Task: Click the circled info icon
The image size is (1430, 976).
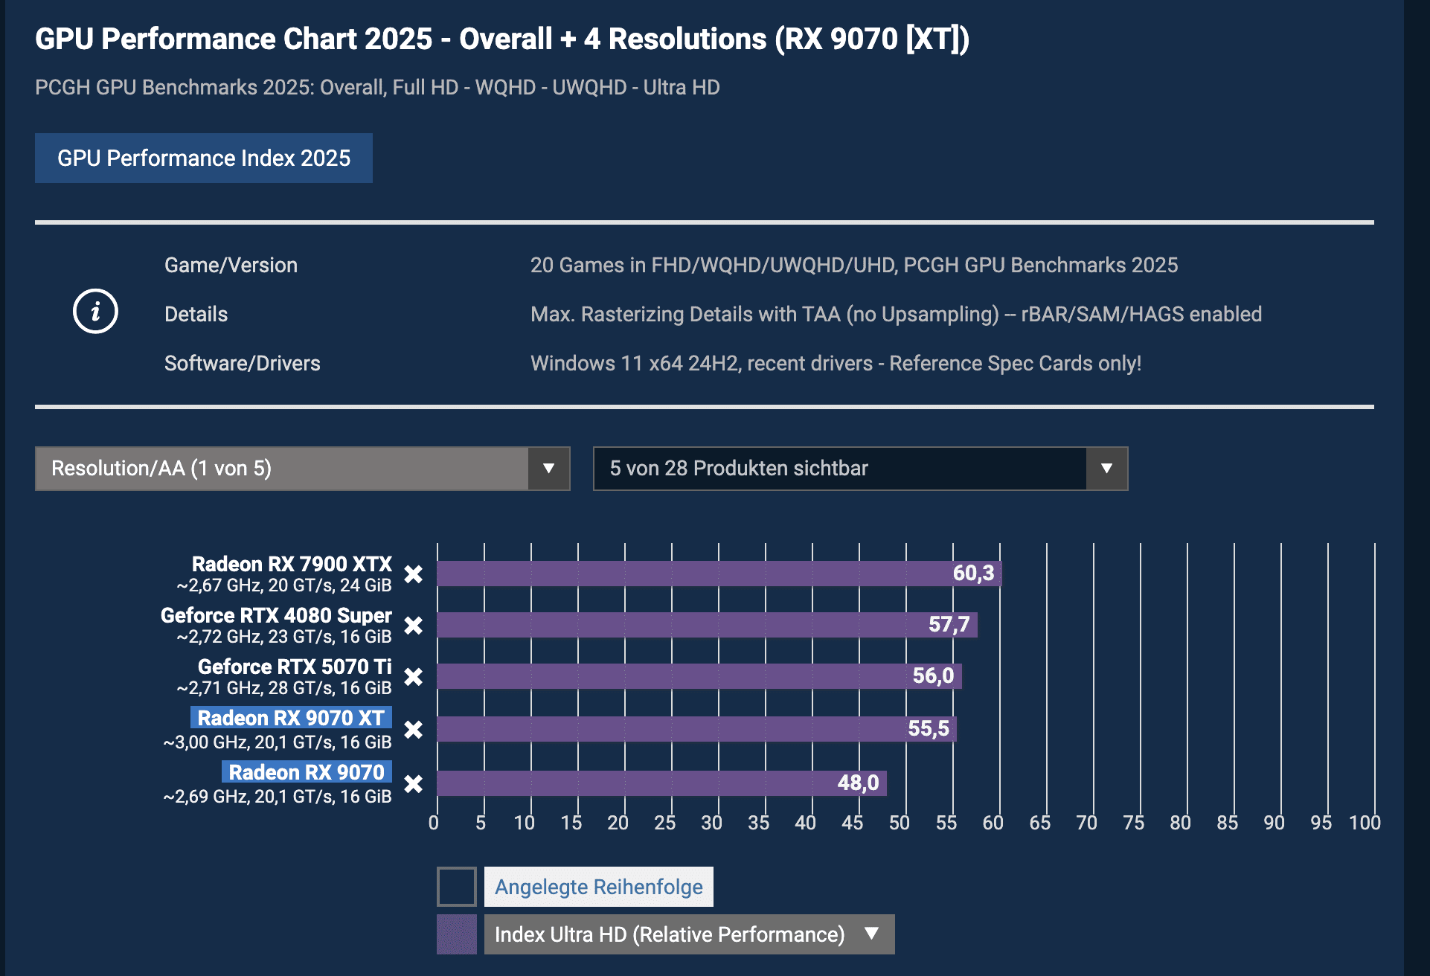Action: [95, 311]
